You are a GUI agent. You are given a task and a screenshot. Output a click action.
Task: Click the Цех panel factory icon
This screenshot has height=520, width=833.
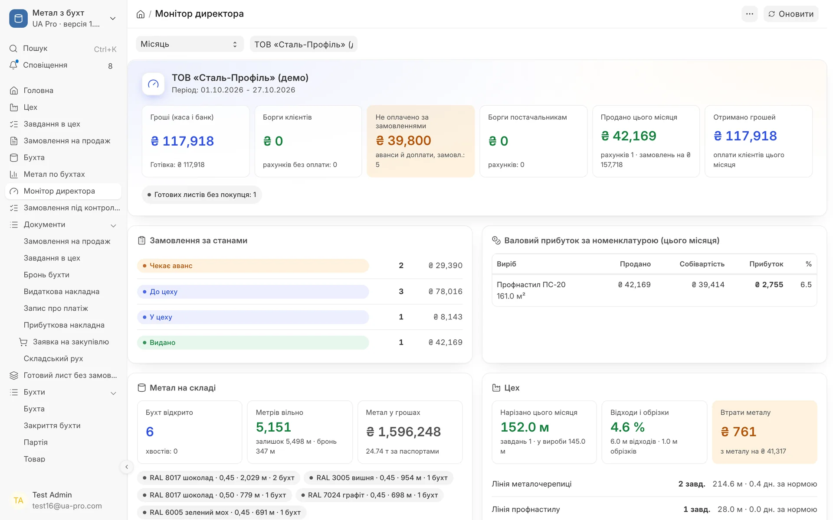point(496,388)
